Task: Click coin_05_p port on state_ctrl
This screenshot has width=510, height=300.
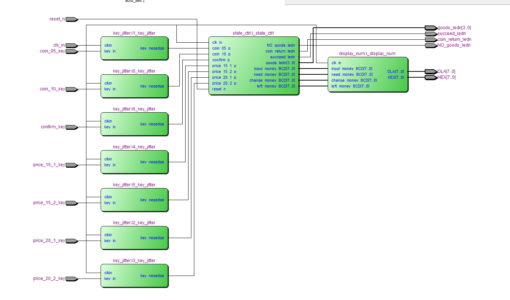Action: 221,48
